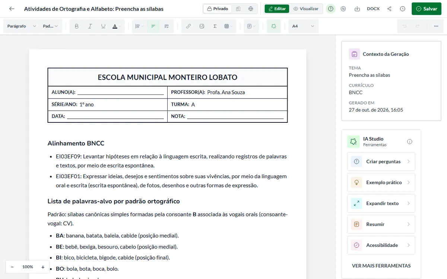Click the green Salvar button

[426, 9]
